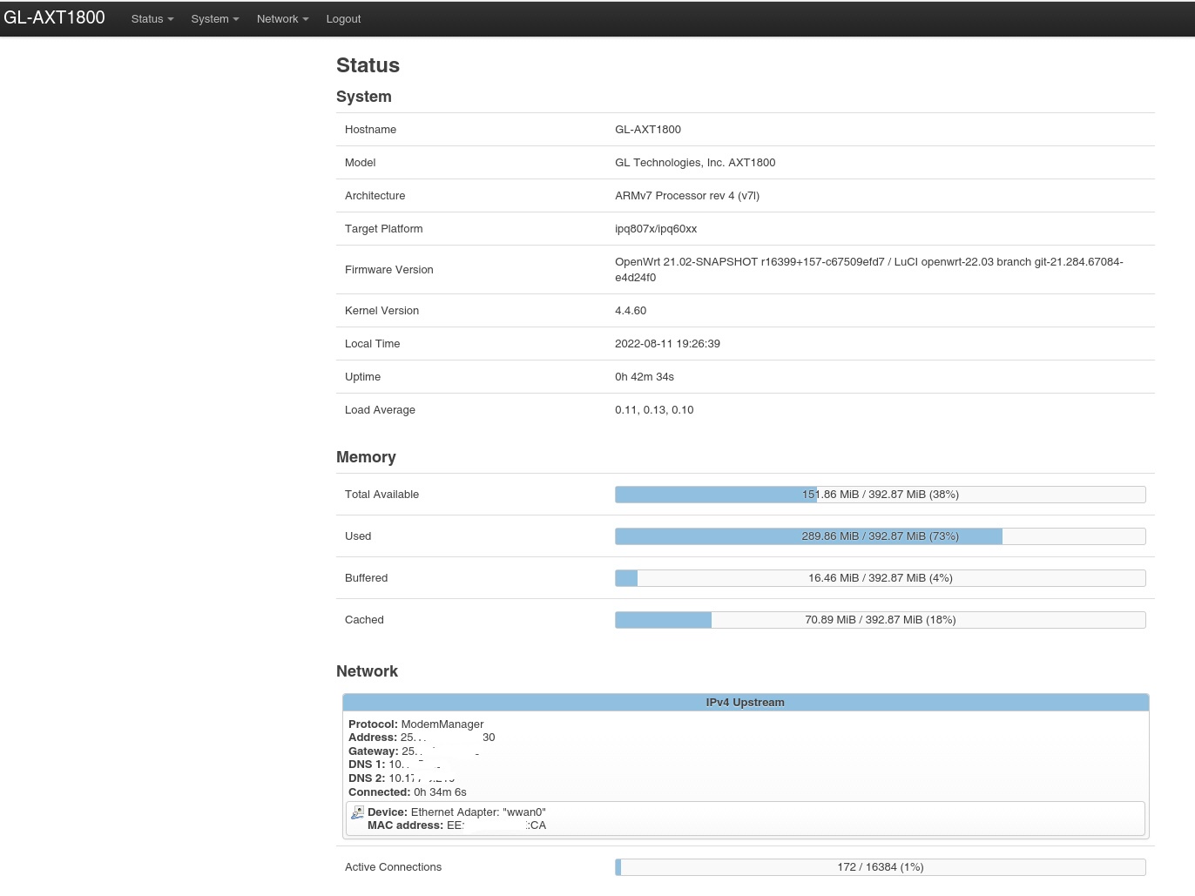
Task: Click the Active Connections progress bar
Action: coord(880,867)
